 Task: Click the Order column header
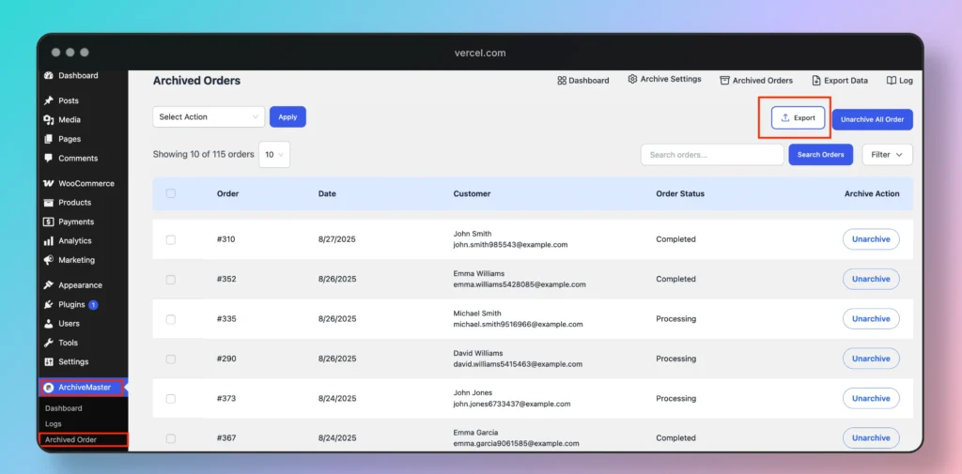pyautogui.click(x=227, y=193)
